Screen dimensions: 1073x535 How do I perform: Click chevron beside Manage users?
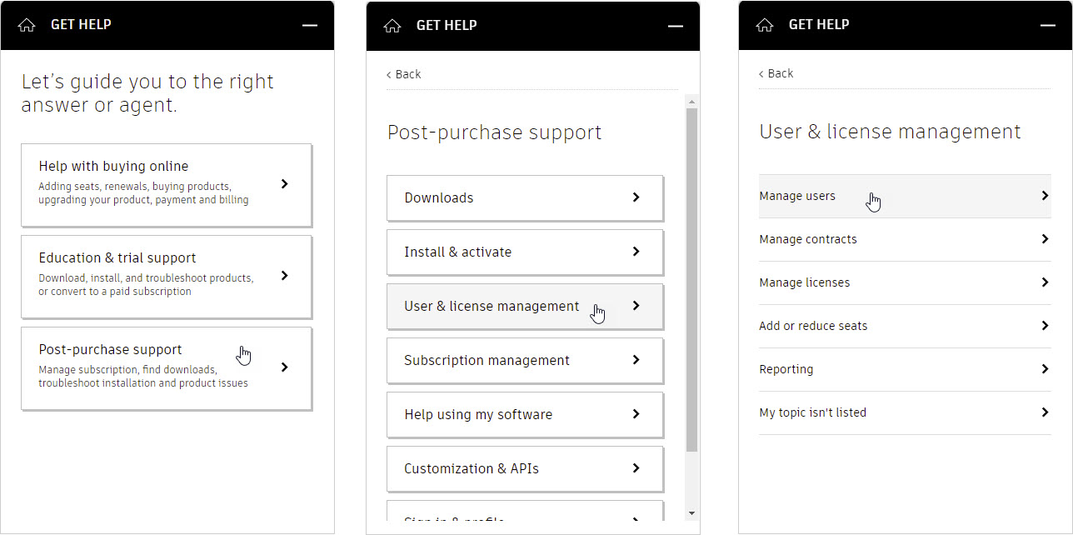point(1046,196)
